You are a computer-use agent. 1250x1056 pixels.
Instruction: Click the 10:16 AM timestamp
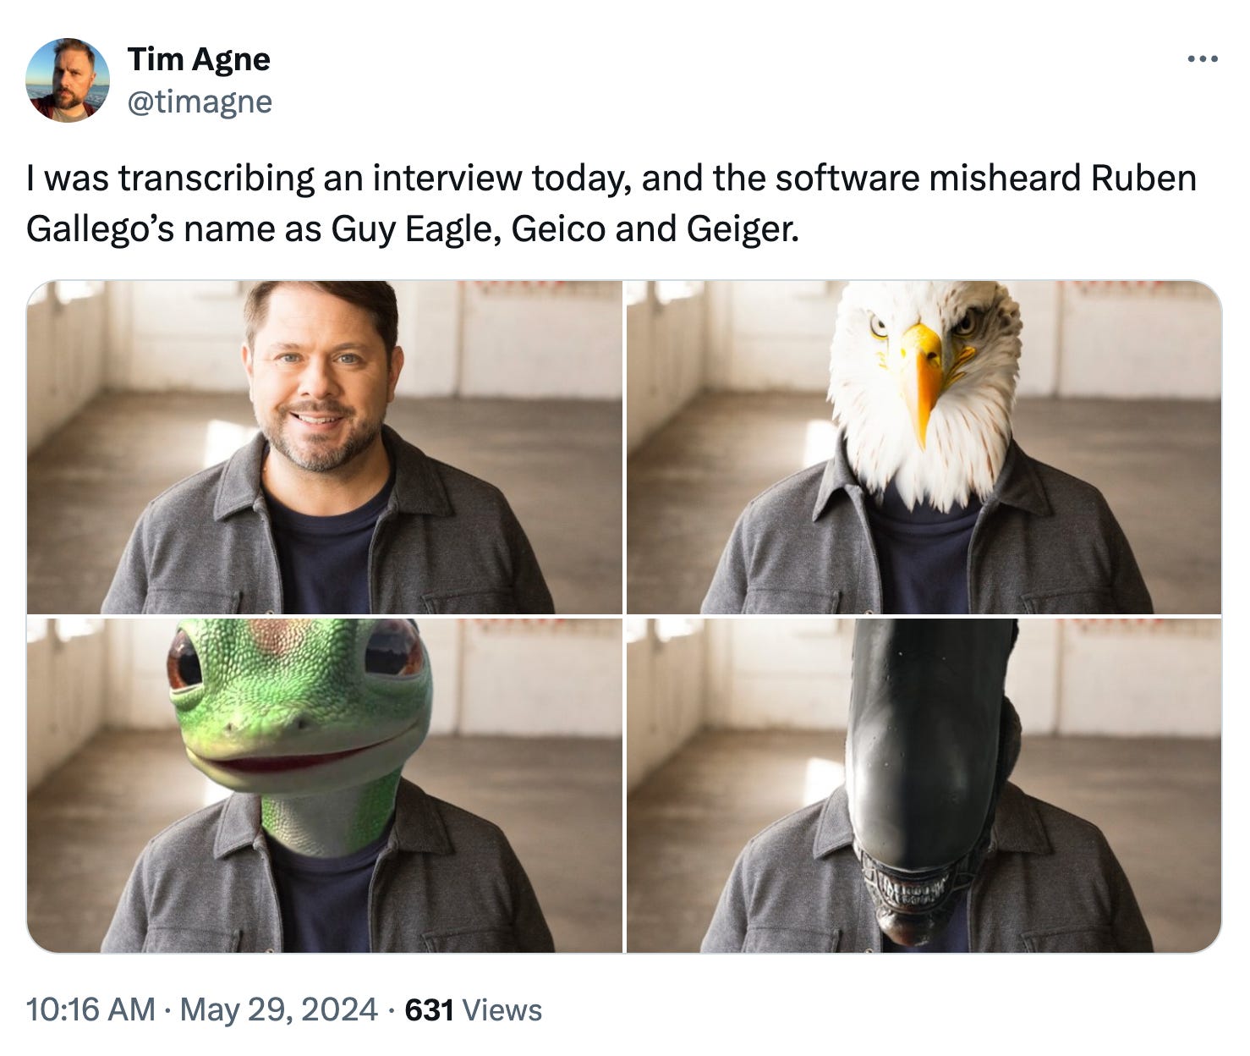tap(90, 1009)
